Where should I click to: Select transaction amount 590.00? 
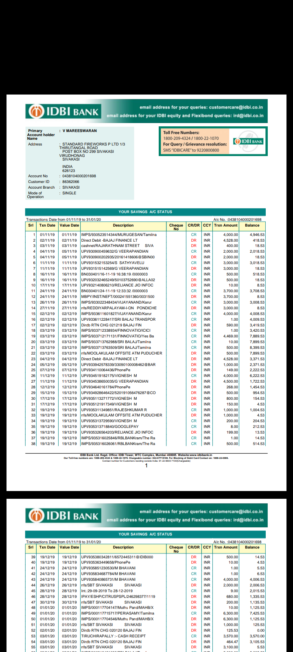[x=232, y=325]
